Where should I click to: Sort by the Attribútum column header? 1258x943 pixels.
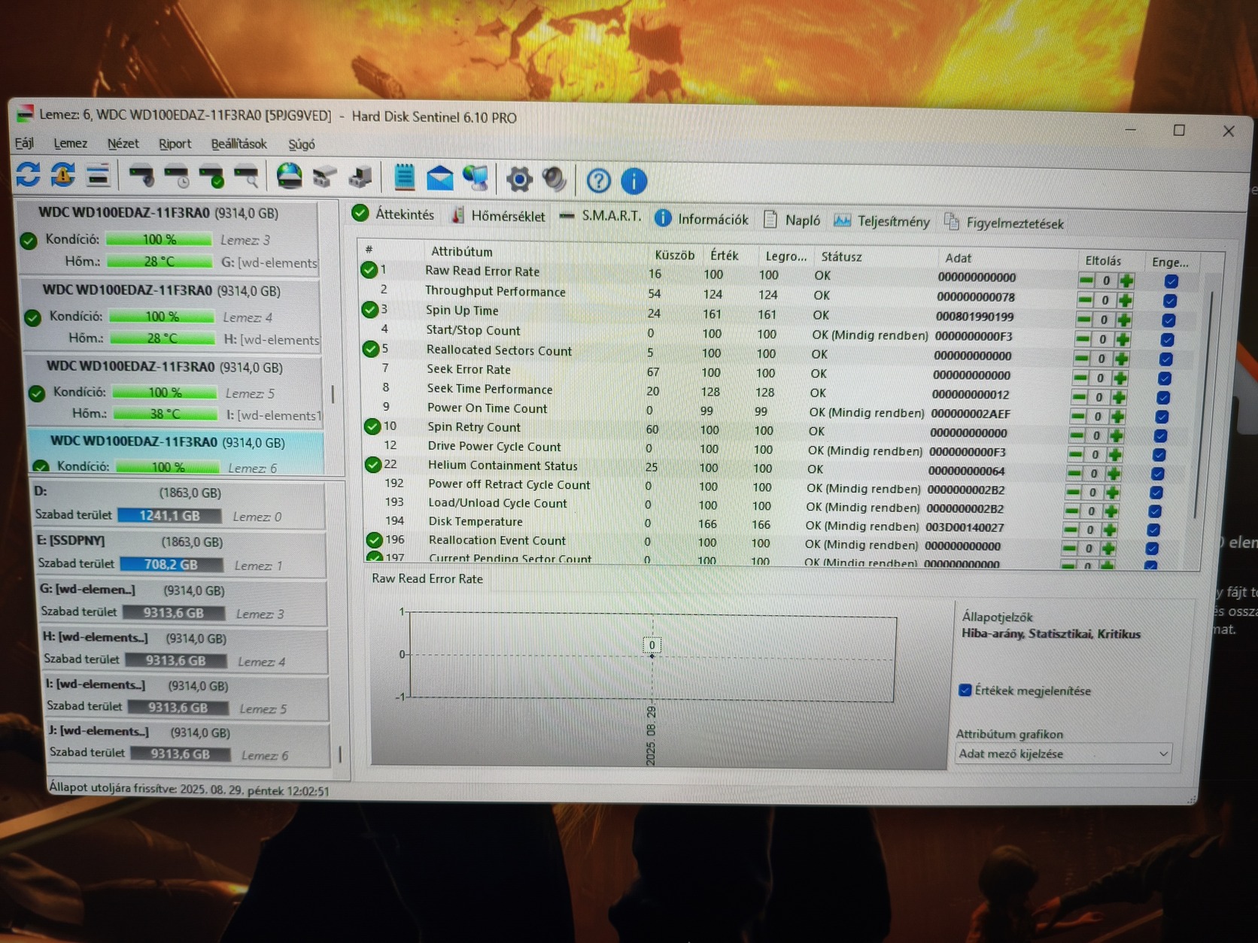(x=461, y=251)
